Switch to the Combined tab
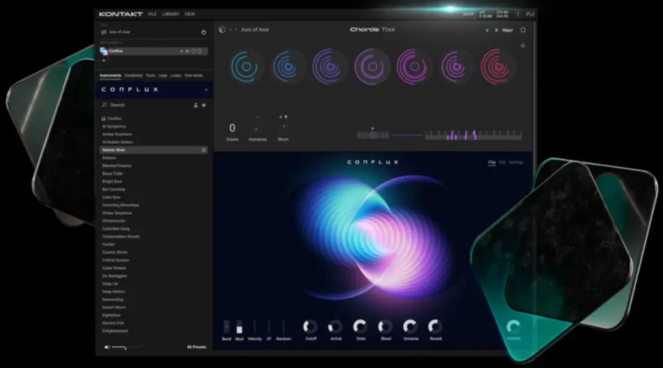 (x=133, y=76)
